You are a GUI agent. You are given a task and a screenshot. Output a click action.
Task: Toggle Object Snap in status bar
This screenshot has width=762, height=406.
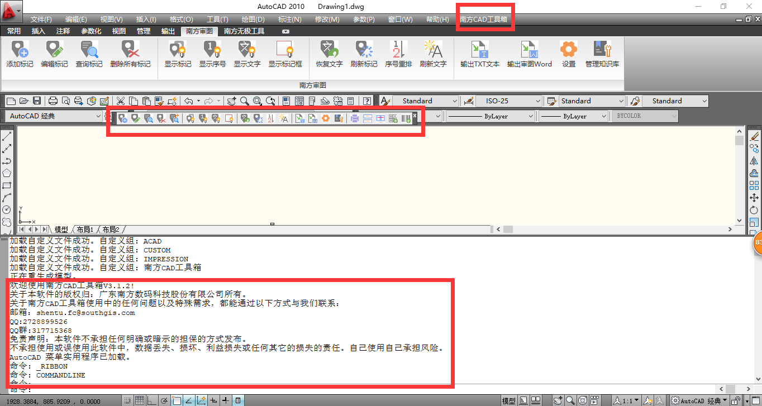(x=177, y=400)
